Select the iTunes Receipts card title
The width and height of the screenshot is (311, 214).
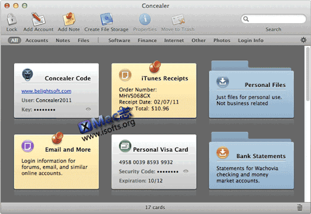(x=165, y=78)
